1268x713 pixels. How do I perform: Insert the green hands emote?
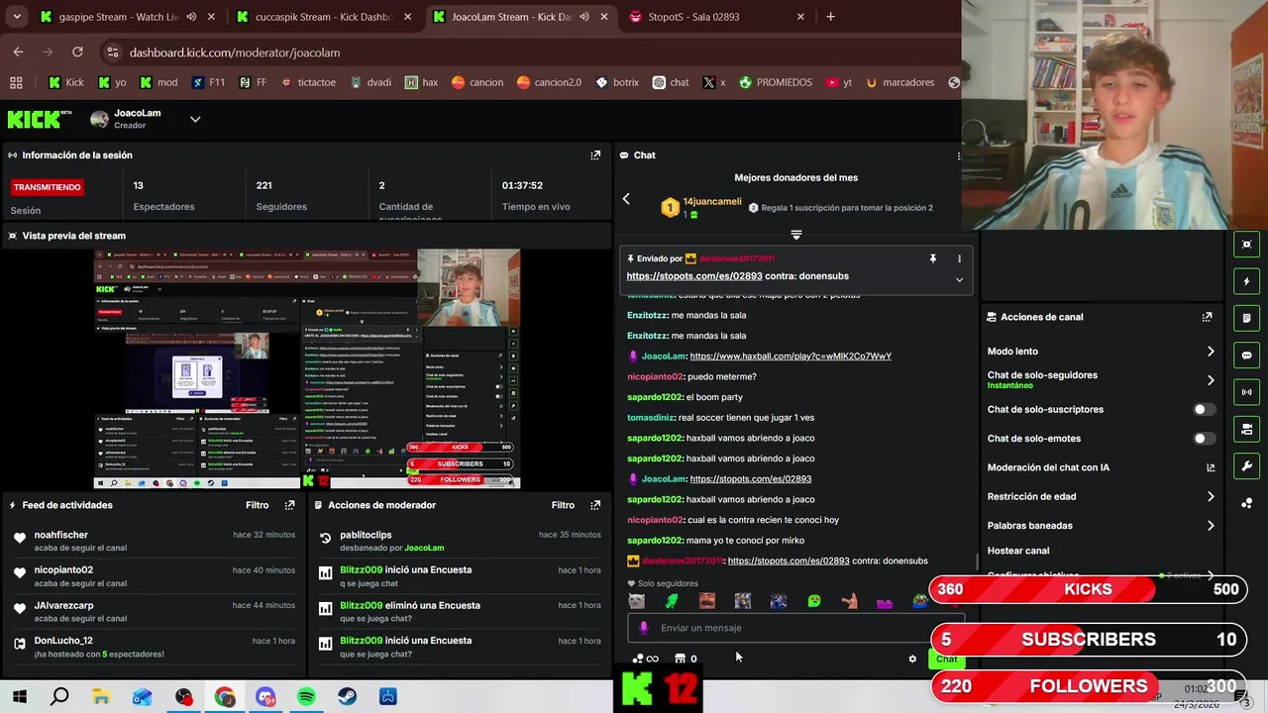pyautogui.click(x=672, y=601)
